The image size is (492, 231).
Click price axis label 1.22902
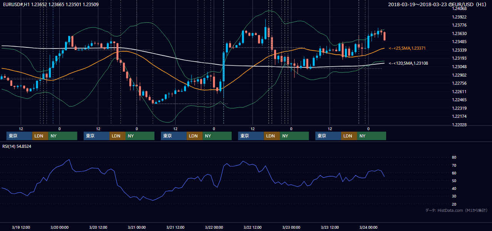coord(460,75)
